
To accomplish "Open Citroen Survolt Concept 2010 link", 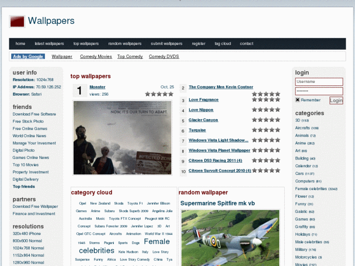I will [220, 171].
